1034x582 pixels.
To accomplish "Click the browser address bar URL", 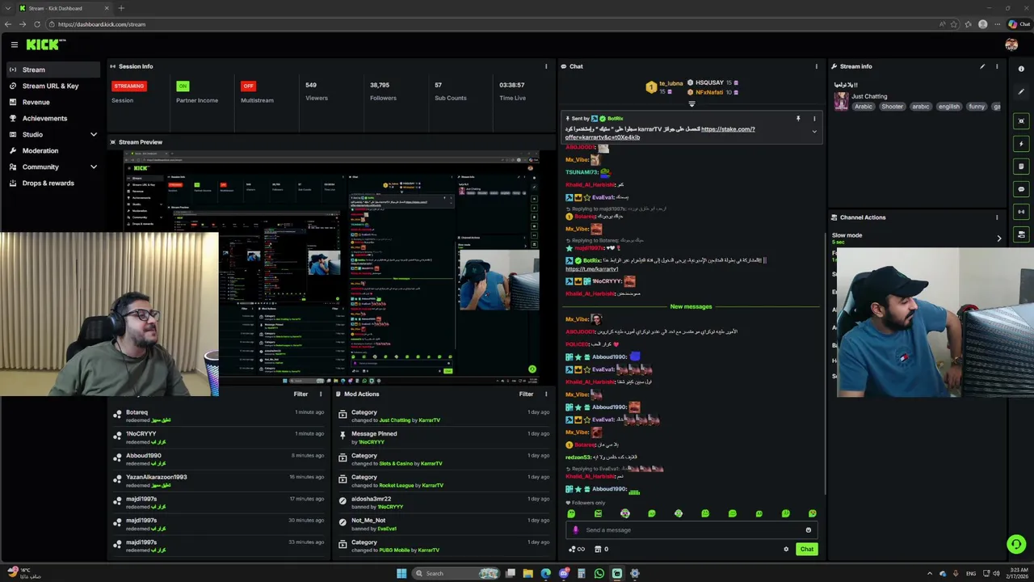I will (x=102, y=24).
